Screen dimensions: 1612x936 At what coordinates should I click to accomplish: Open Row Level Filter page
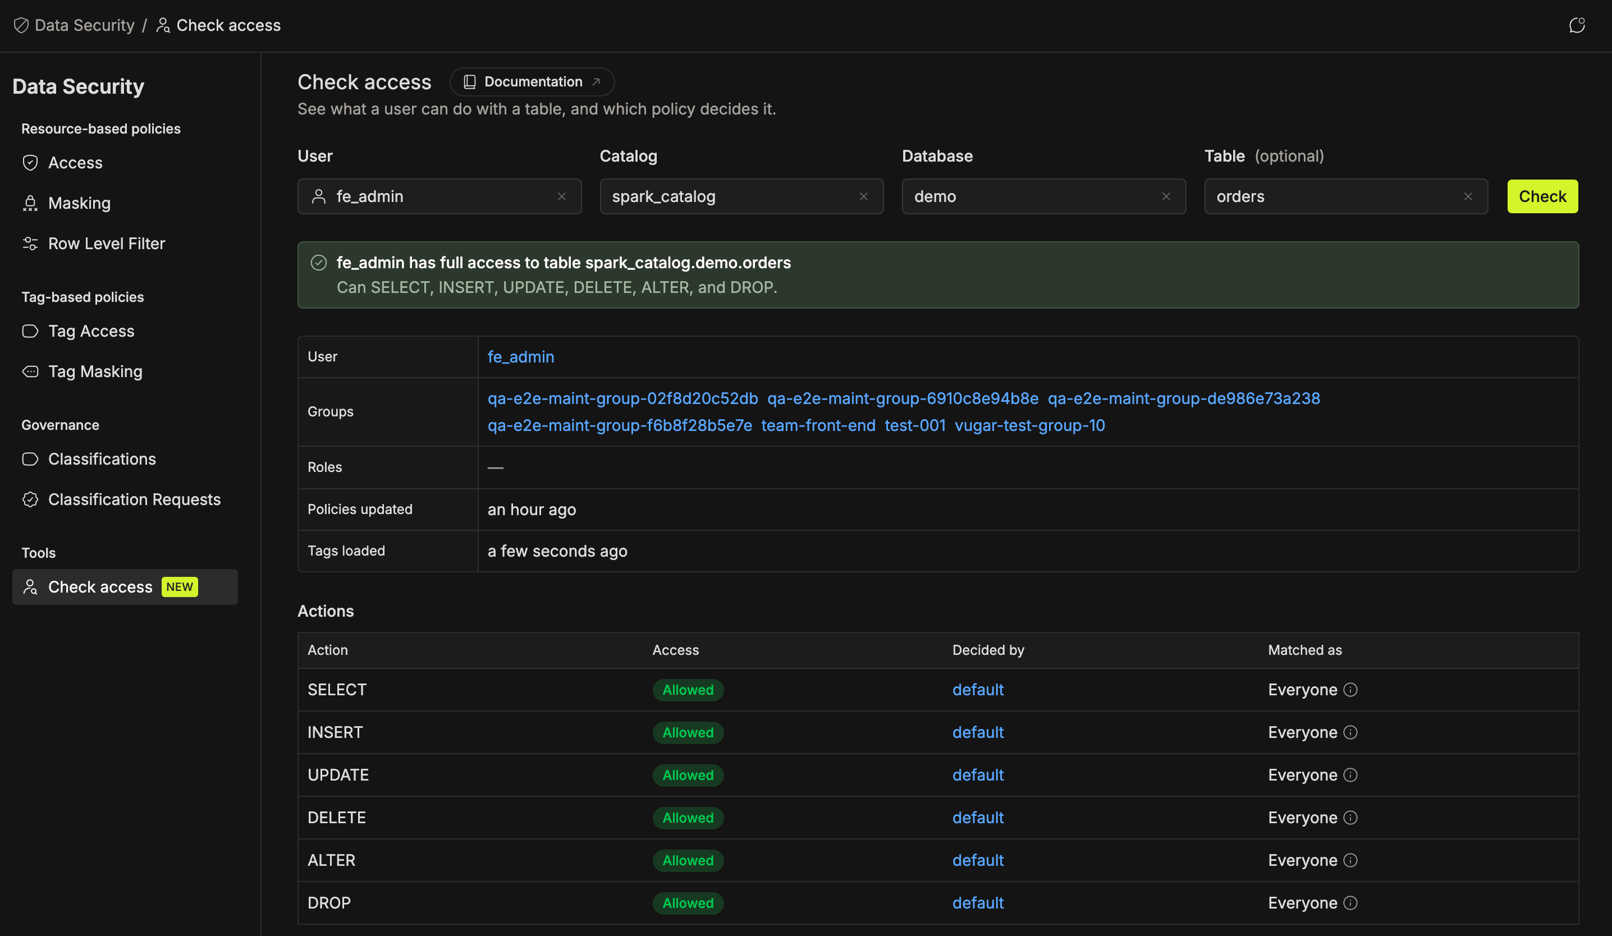125,244
